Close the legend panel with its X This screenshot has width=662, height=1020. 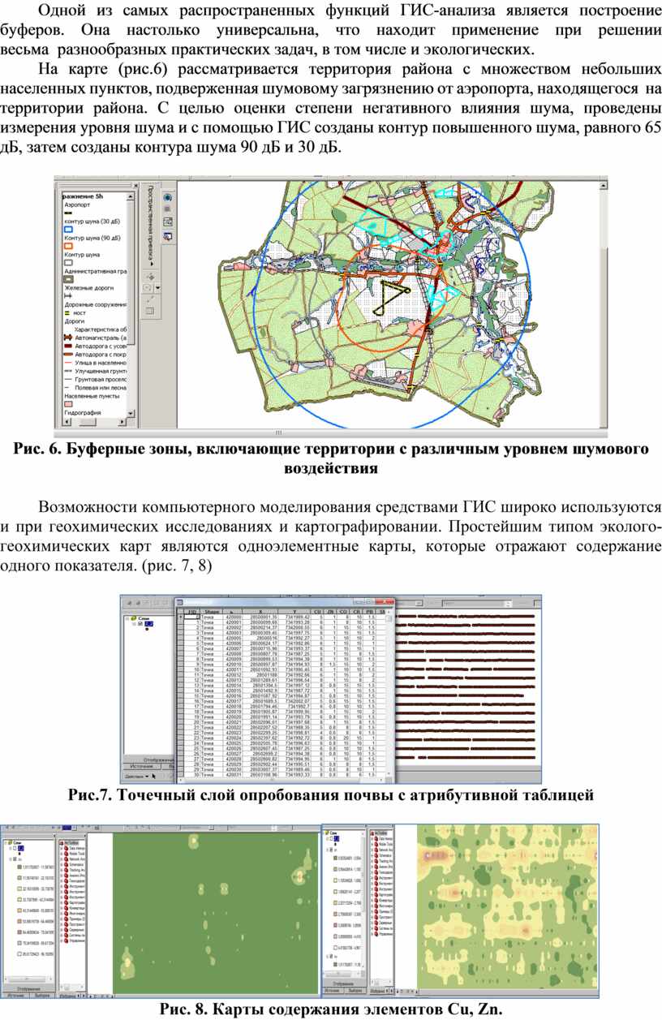pyautogui.click(x=135, y=186)
